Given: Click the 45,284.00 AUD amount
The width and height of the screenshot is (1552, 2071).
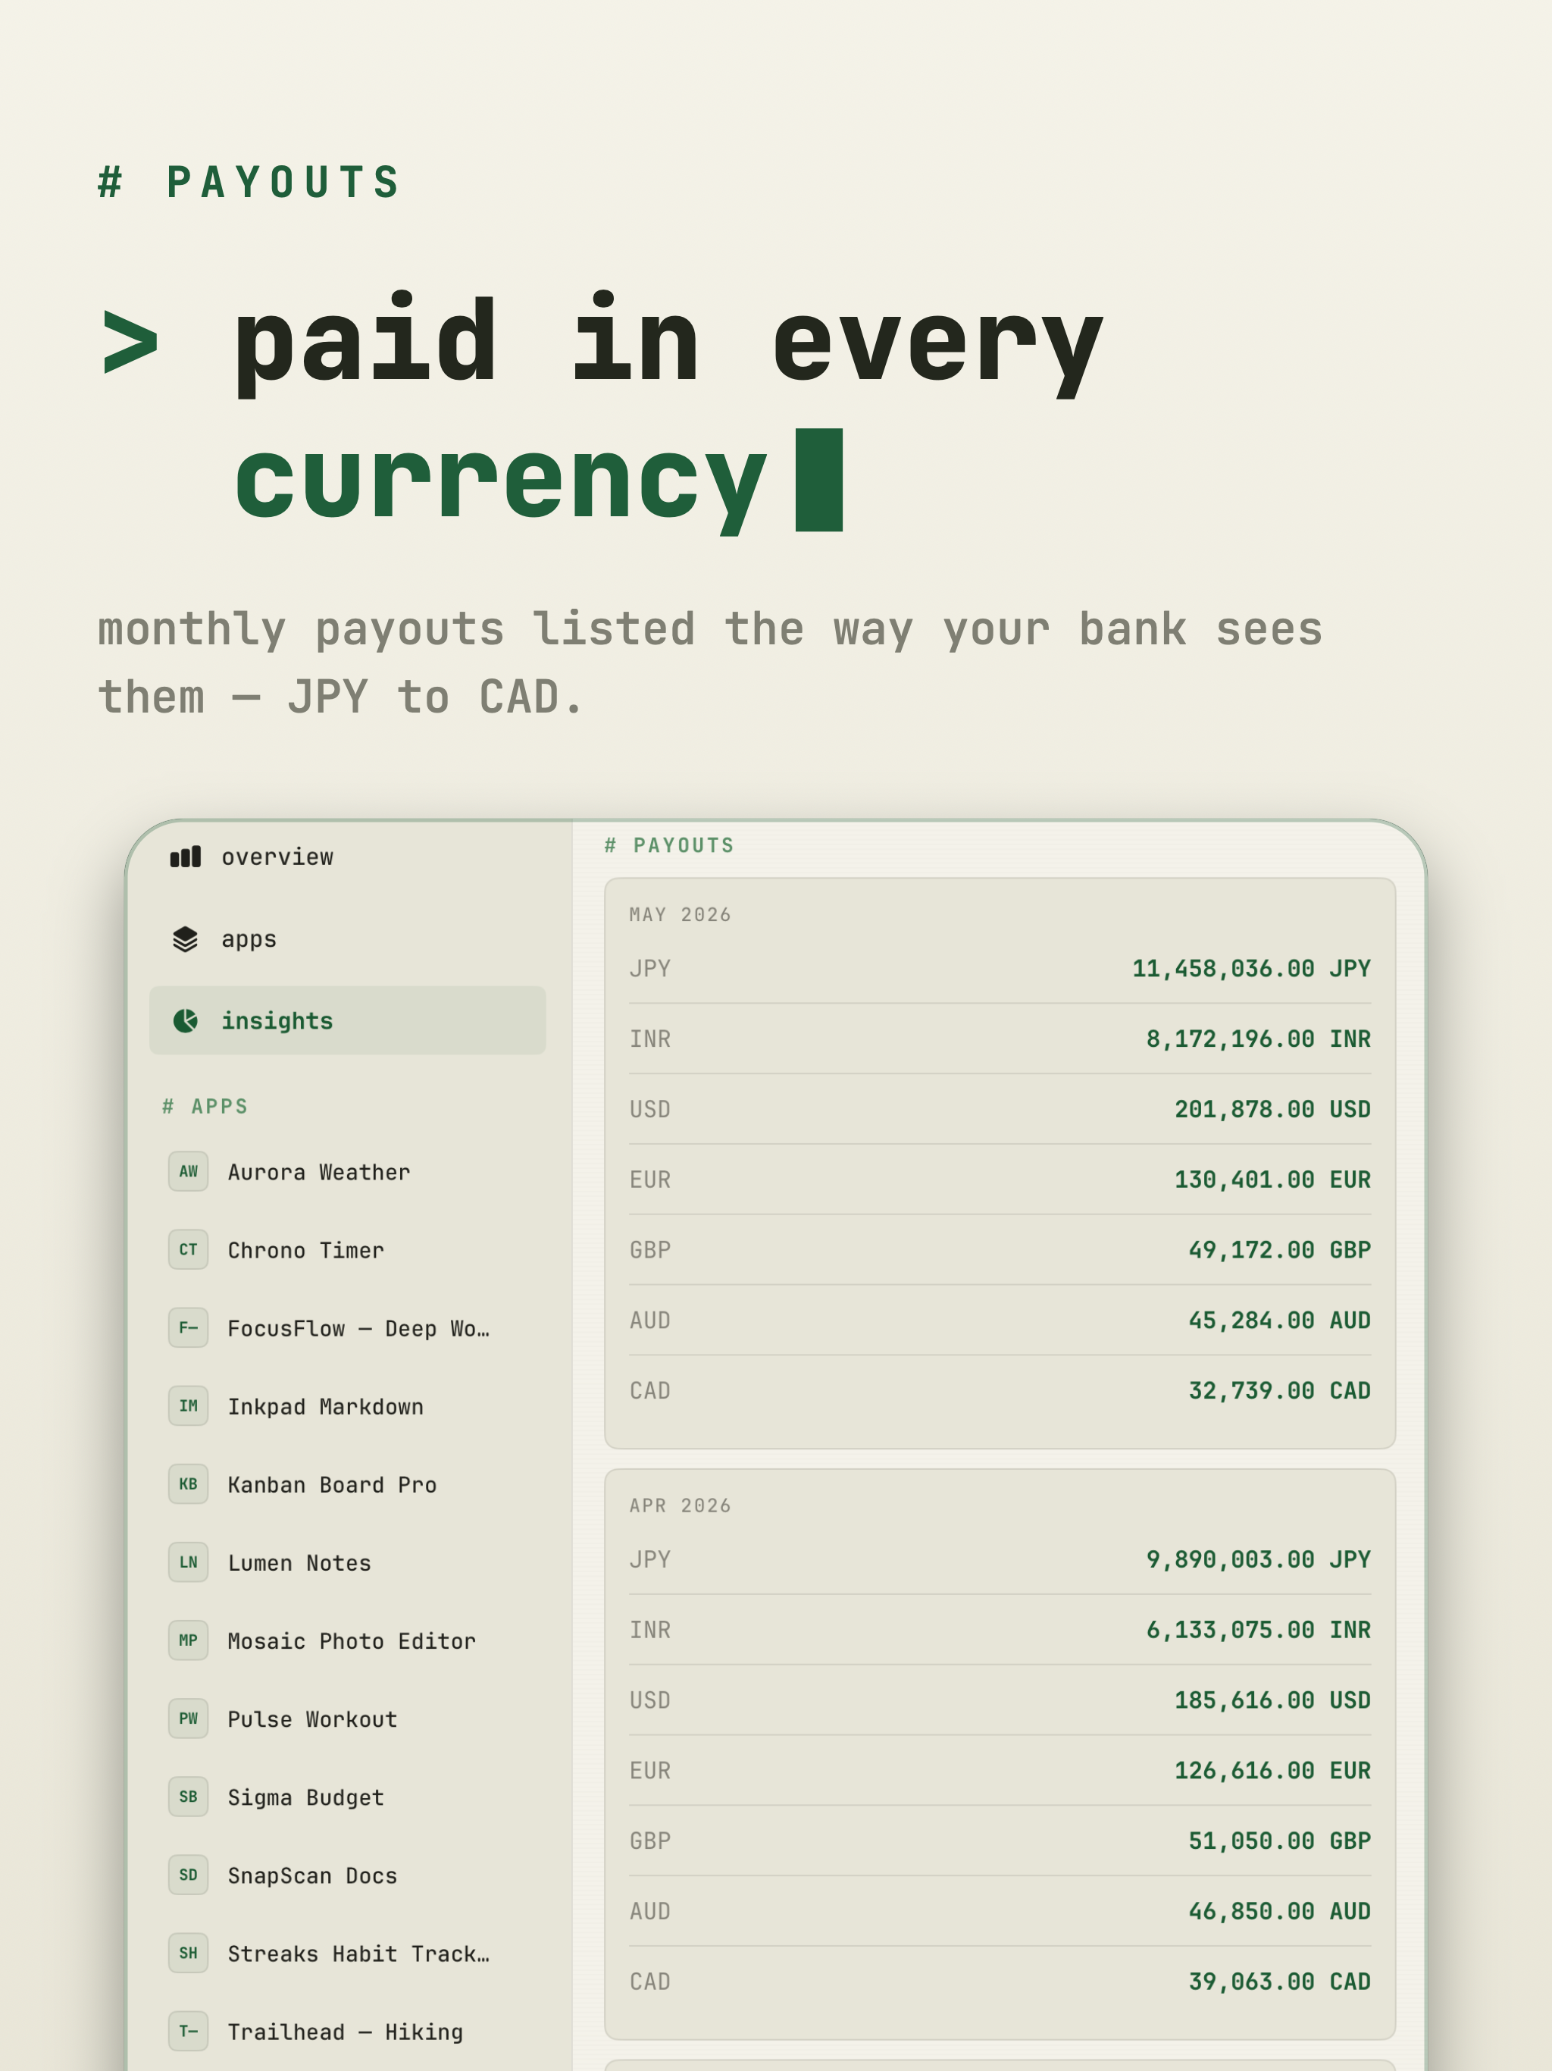Looking at the screenshot, I should [1280, 1320].
